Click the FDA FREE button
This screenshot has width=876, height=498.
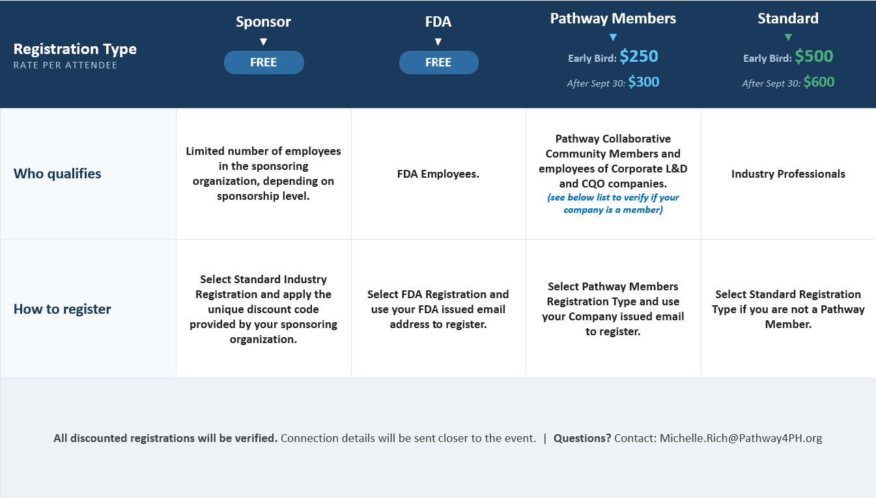(x=438, y=62)
